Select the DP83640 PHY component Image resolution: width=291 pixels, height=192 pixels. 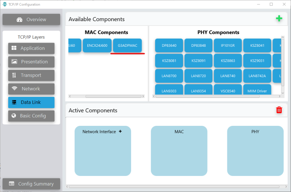tap(169, 45)
